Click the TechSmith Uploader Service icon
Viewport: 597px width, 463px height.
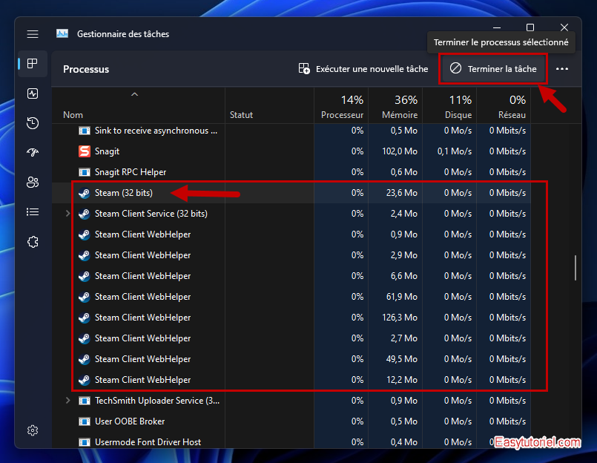pyautogui.click(x=84, y=401)
